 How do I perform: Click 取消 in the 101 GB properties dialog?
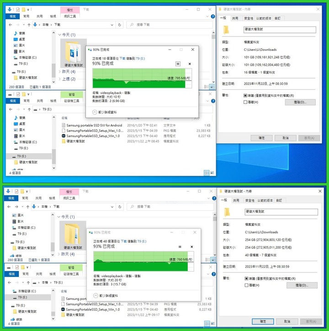point(286,138)
